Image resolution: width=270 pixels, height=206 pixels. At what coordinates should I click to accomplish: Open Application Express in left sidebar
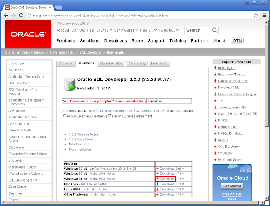(x=23, y=117)
